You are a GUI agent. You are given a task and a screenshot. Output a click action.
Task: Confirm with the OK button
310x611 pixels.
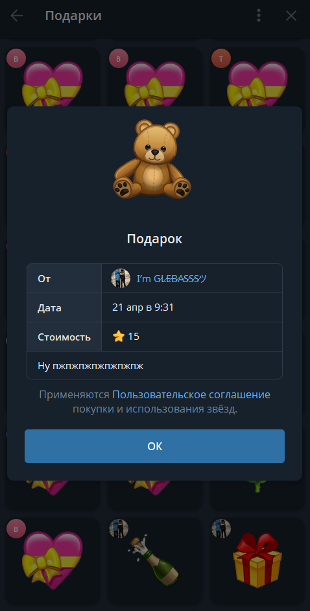154,446
